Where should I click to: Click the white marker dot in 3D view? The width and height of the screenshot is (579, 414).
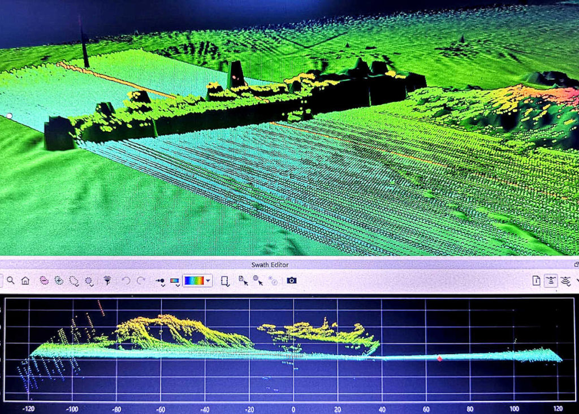pyautogui.click(x=10, y=116)
